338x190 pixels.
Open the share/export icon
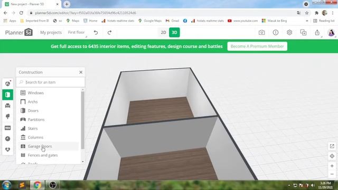click(317, 33)
